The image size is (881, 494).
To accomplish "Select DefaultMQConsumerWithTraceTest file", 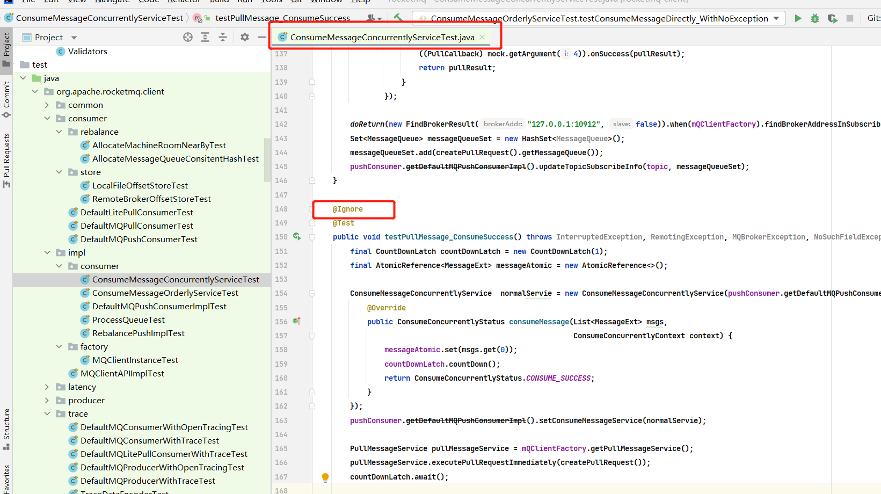I will coord(149,440).
